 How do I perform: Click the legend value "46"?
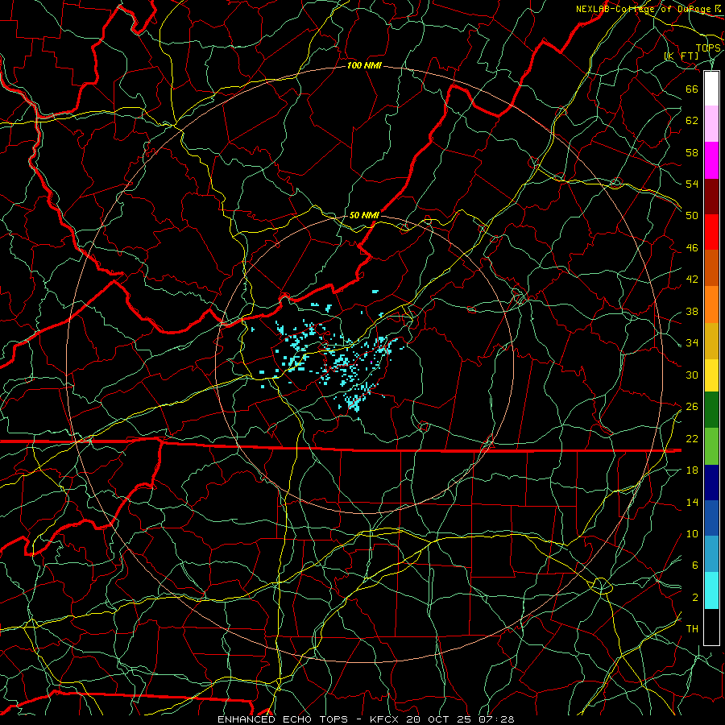coord(692,248)
